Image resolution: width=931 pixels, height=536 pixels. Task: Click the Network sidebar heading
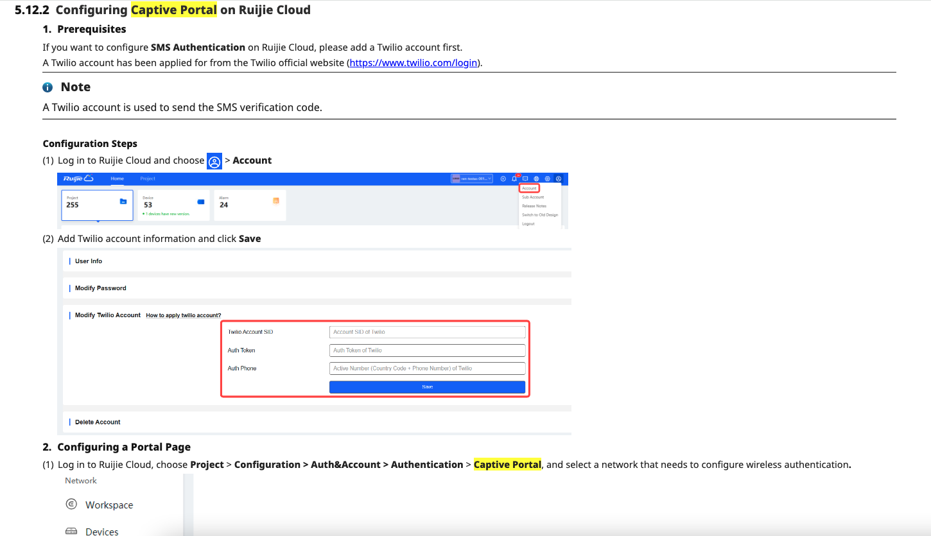[81, 481]
